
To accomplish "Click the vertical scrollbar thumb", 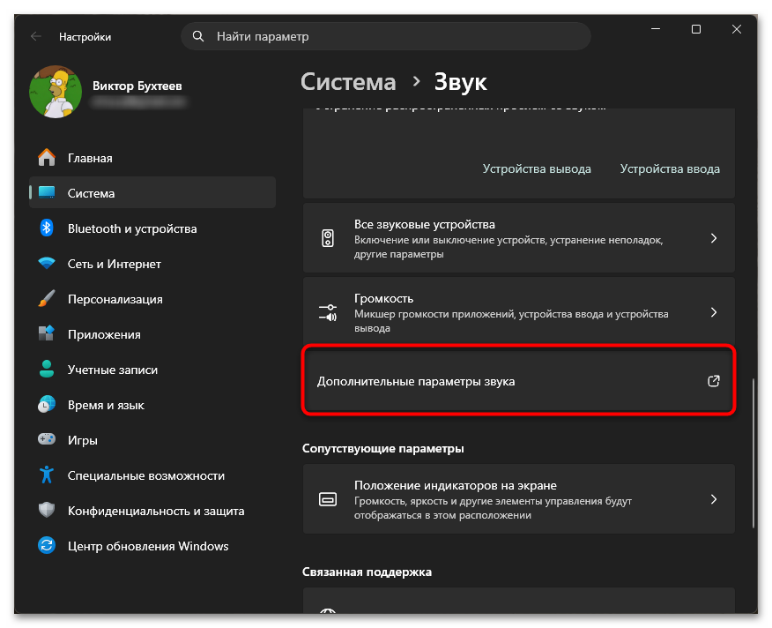I will 753,453.
